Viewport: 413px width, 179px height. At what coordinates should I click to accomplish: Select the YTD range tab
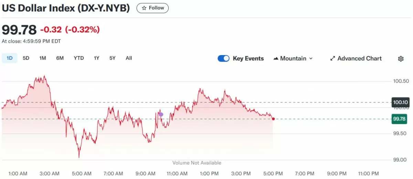pos(79,58)
